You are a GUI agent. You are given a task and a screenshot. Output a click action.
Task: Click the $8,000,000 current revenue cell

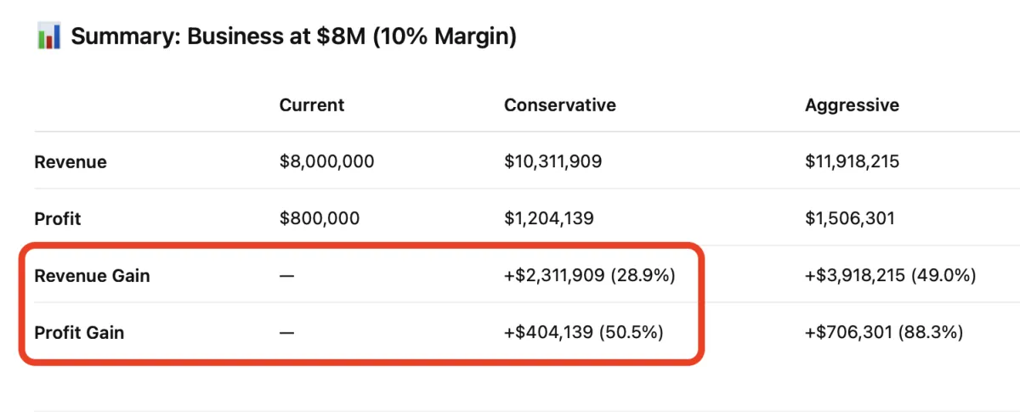[x=326, y=161]
